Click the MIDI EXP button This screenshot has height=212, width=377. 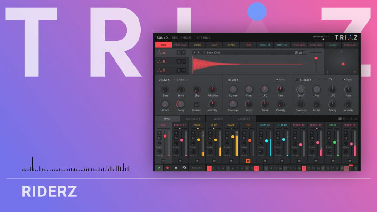tap(197, 168)
